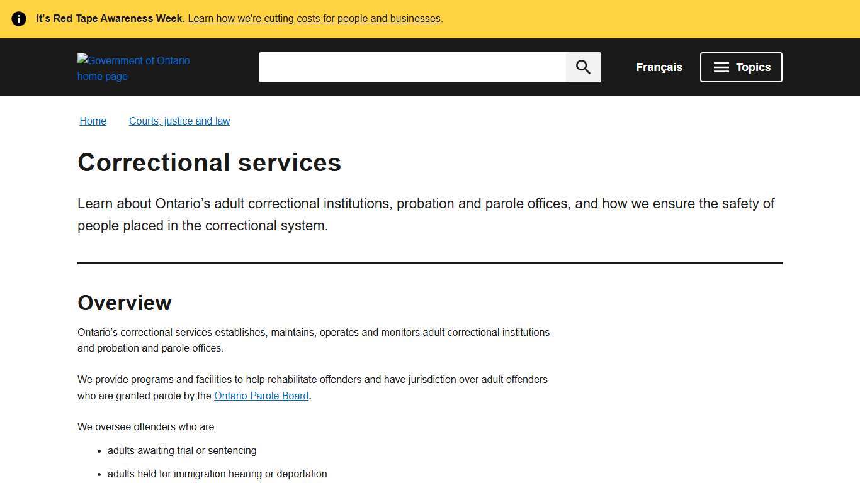Select the Français language option
Screen dimensions: 860x483
(659, 67)
